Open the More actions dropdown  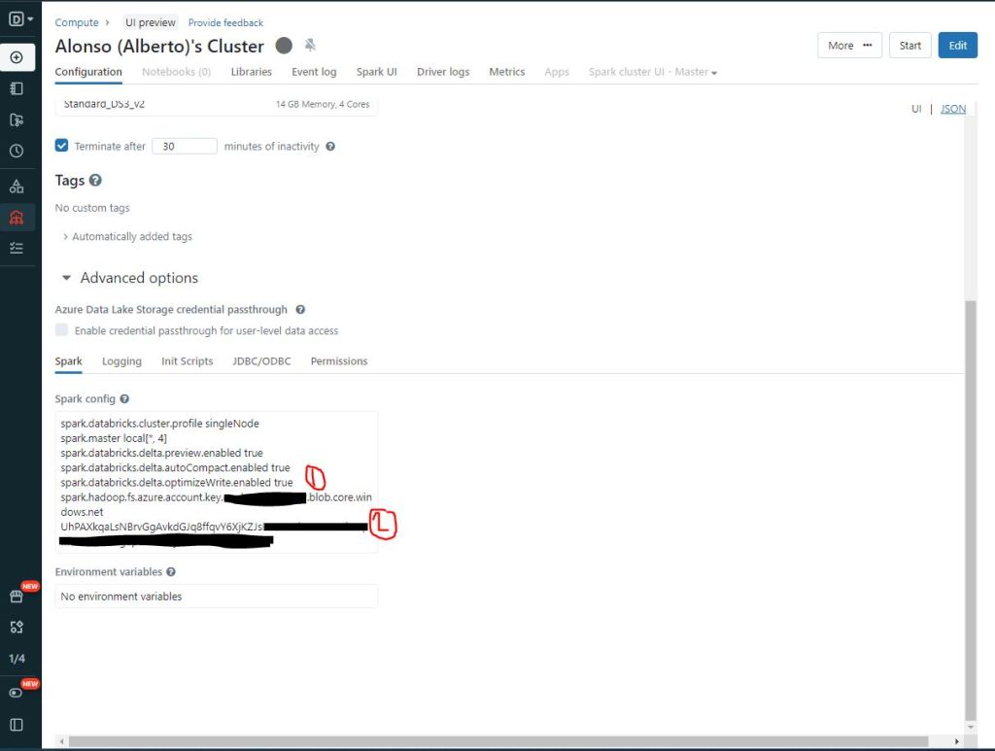849,46
